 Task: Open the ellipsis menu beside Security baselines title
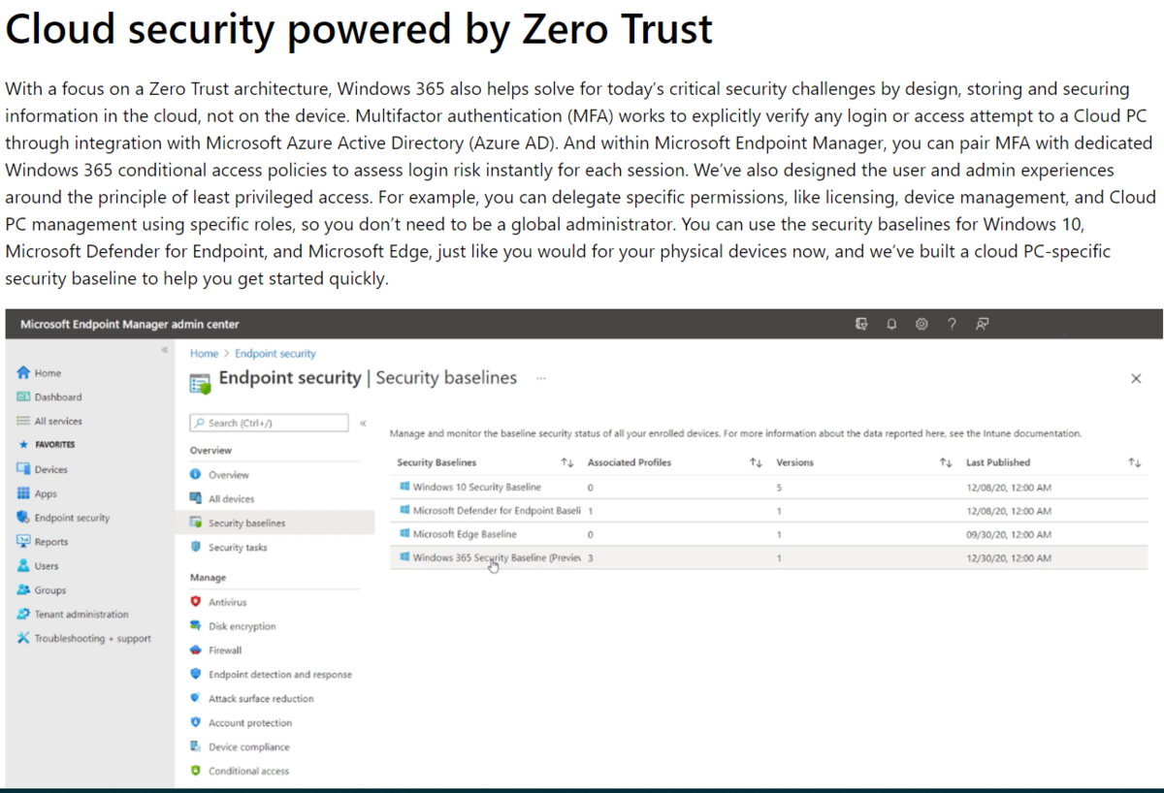[540, 378]
